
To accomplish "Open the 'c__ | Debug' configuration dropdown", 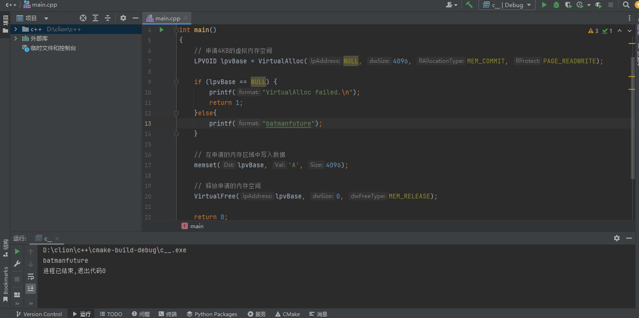I will (507, 5).
